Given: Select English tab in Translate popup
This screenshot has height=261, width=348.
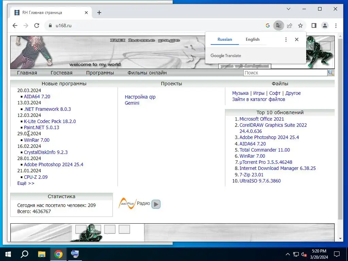Looking at the screenshot, I should [x=253, y=39].
